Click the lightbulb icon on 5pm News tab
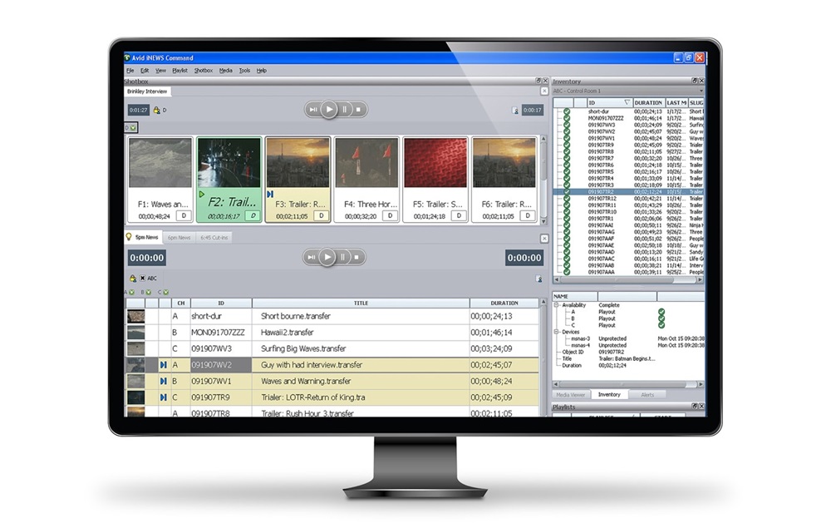Screen dimensions: 831x528 coord(129,237)
